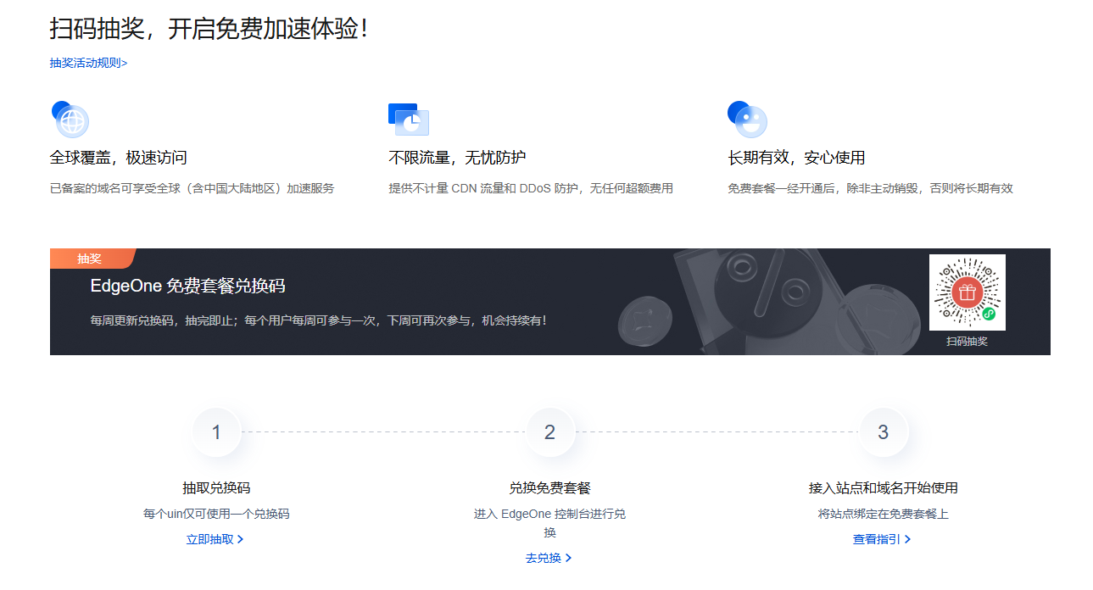The image size is (1093, 590).
Task: Click the description 已备案的域名可享受全球加速服务
Action: [192, 188]
